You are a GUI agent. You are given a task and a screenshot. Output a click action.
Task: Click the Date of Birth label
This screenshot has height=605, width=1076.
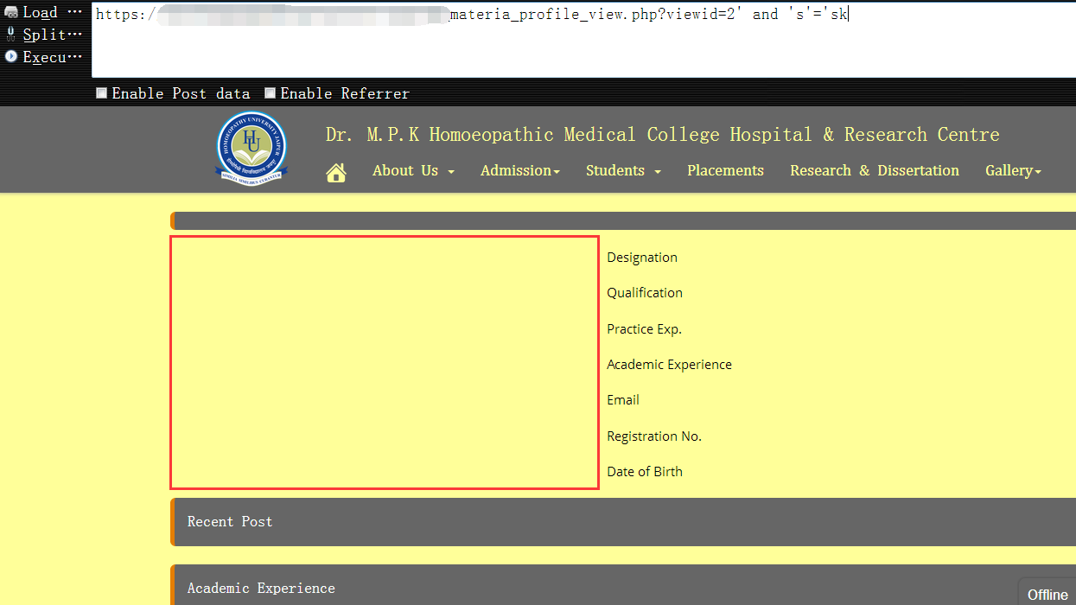tap(645, 472)
